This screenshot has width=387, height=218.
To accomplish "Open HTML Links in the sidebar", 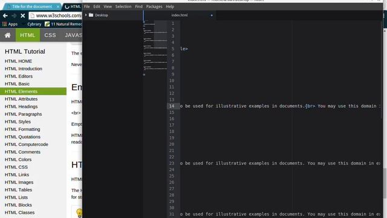I will [x=17, y=175].
